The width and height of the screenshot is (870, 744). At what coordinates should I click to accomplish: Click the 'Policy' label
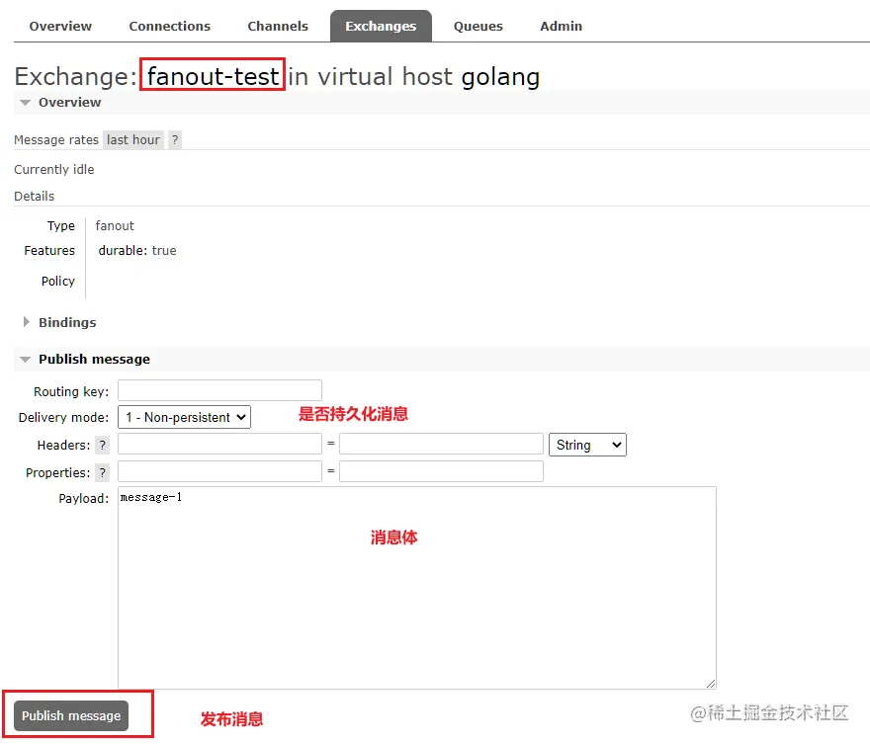pyautogui.click(x=57, y=281)
